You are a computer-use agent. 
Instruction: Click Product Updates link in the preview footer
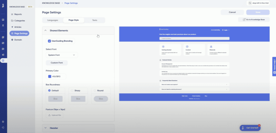(196, 96)
